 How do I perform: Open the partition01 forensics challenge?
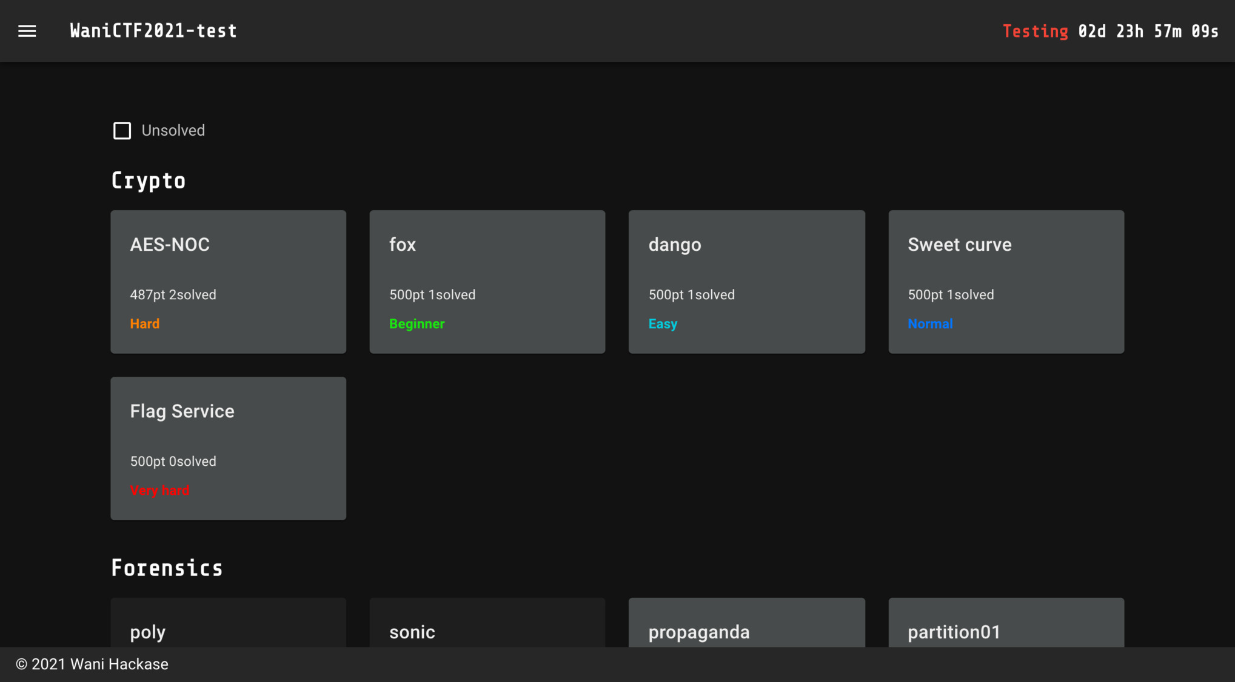tap(1006, 623)
